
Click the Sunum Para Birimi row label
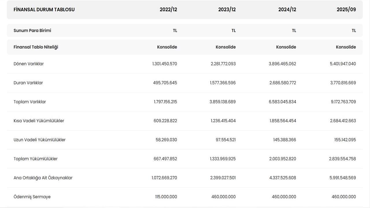(32, 31)
